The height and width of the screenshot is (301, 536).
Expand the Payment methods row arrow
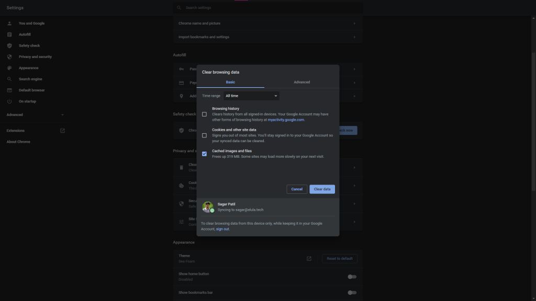click(354, 83)
